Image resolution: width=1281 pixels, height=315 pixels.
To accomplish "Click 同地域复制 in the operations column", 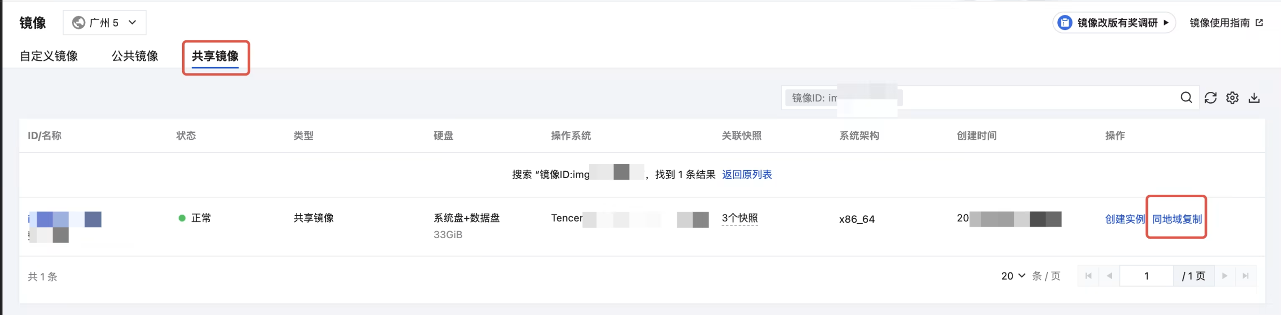I will (x=1177, y=219).
